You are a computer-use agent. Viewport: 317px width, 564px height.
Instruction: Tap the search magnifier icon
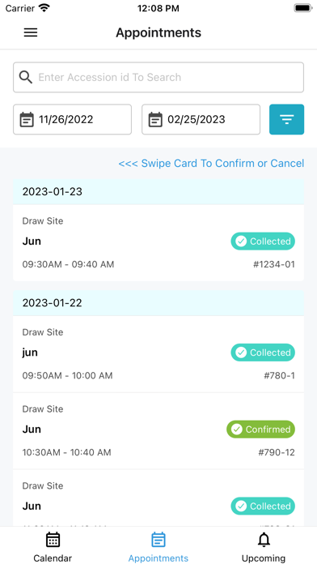(x=26, y=77)
